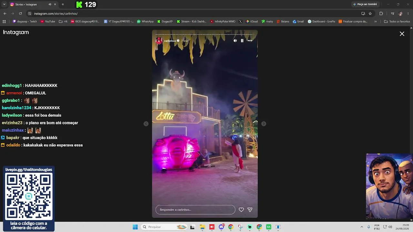This screenshot has width=413, height=232.
Task: Open File Explorer from the taskbar
Action: tap(202, 227)
